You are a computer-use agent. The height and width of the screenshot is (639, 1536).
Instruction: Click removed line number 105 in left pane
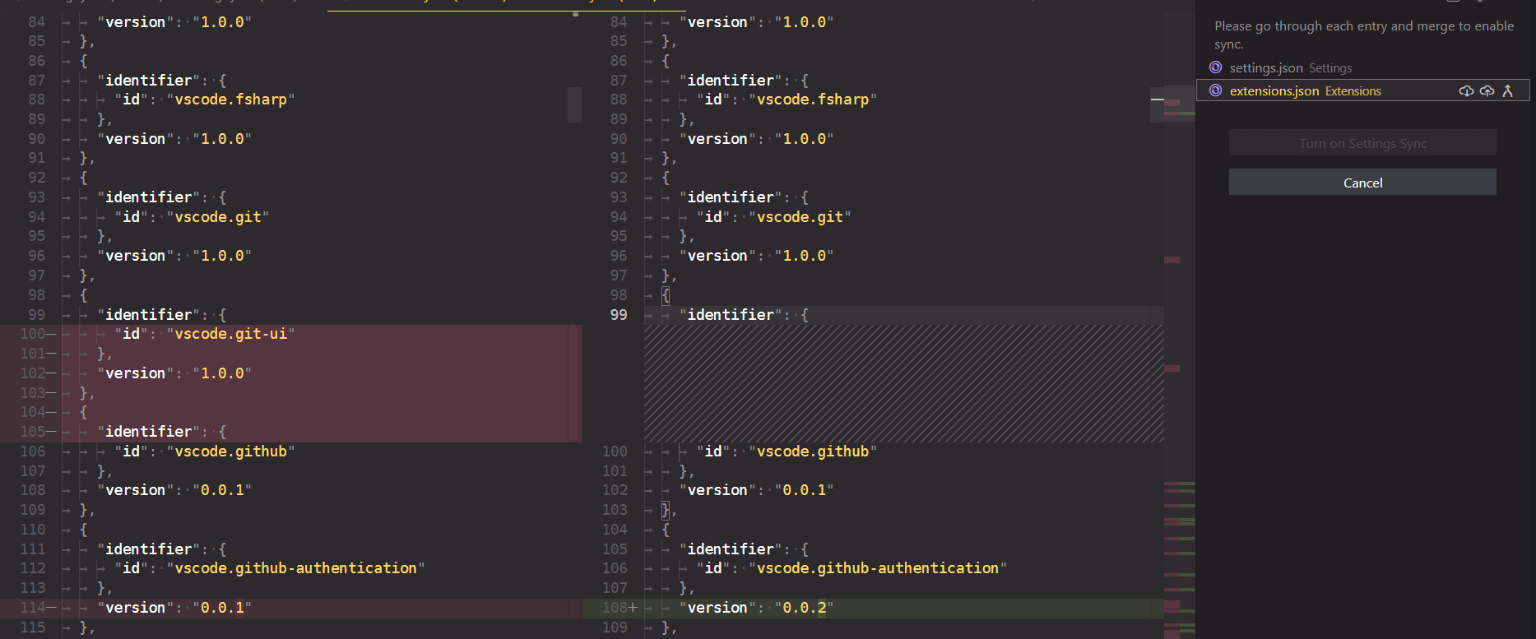pyautogui.click(x=33, y=432)
